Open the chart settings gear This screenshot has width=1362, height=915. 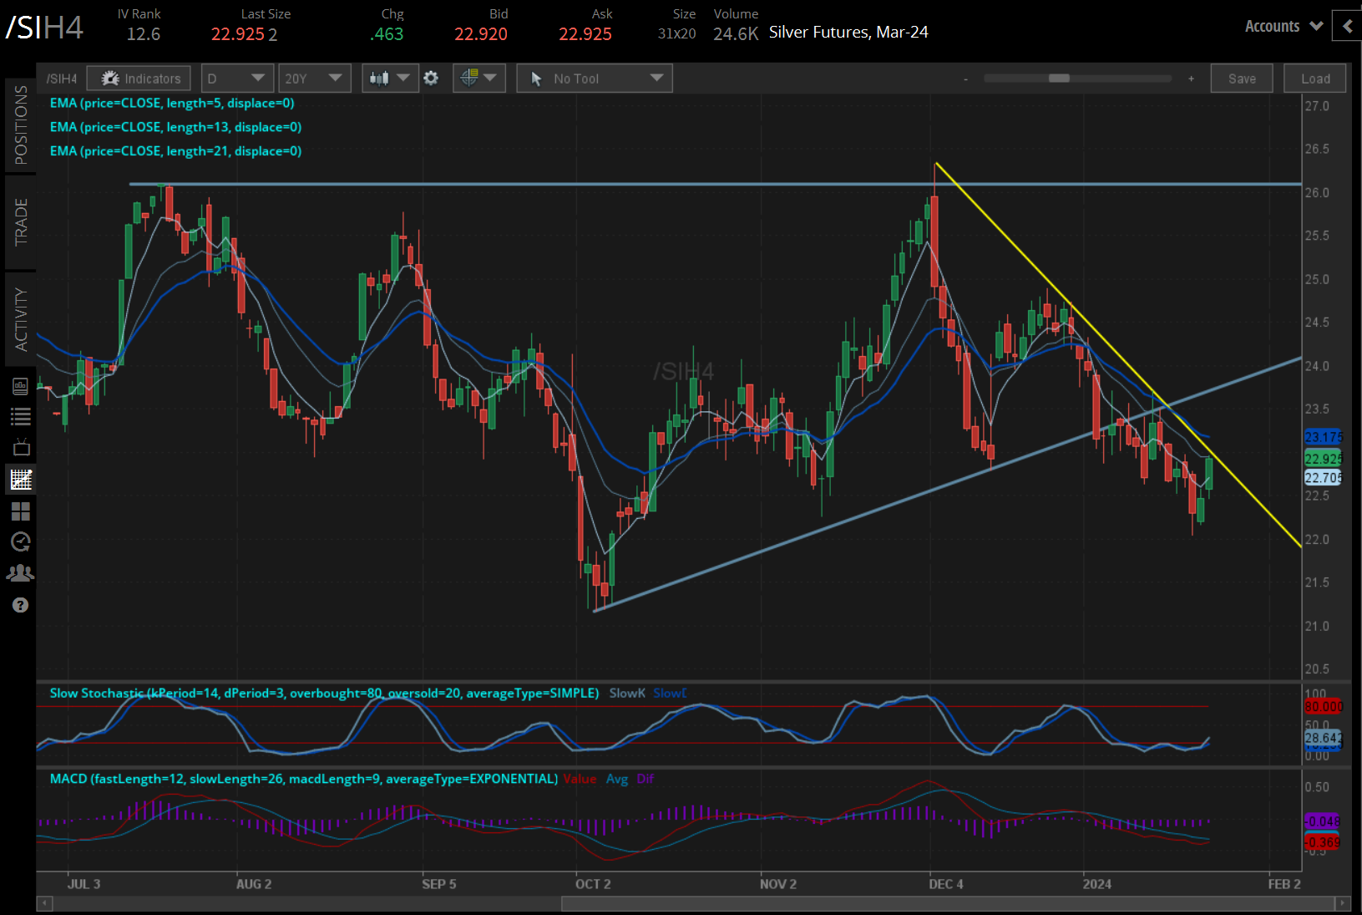(431, 79)
